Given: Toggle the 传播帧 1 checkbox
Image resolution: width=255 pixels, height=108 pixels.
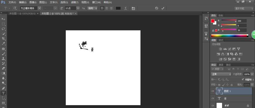Looking at the screenshot, I should [x=243, y=79].
